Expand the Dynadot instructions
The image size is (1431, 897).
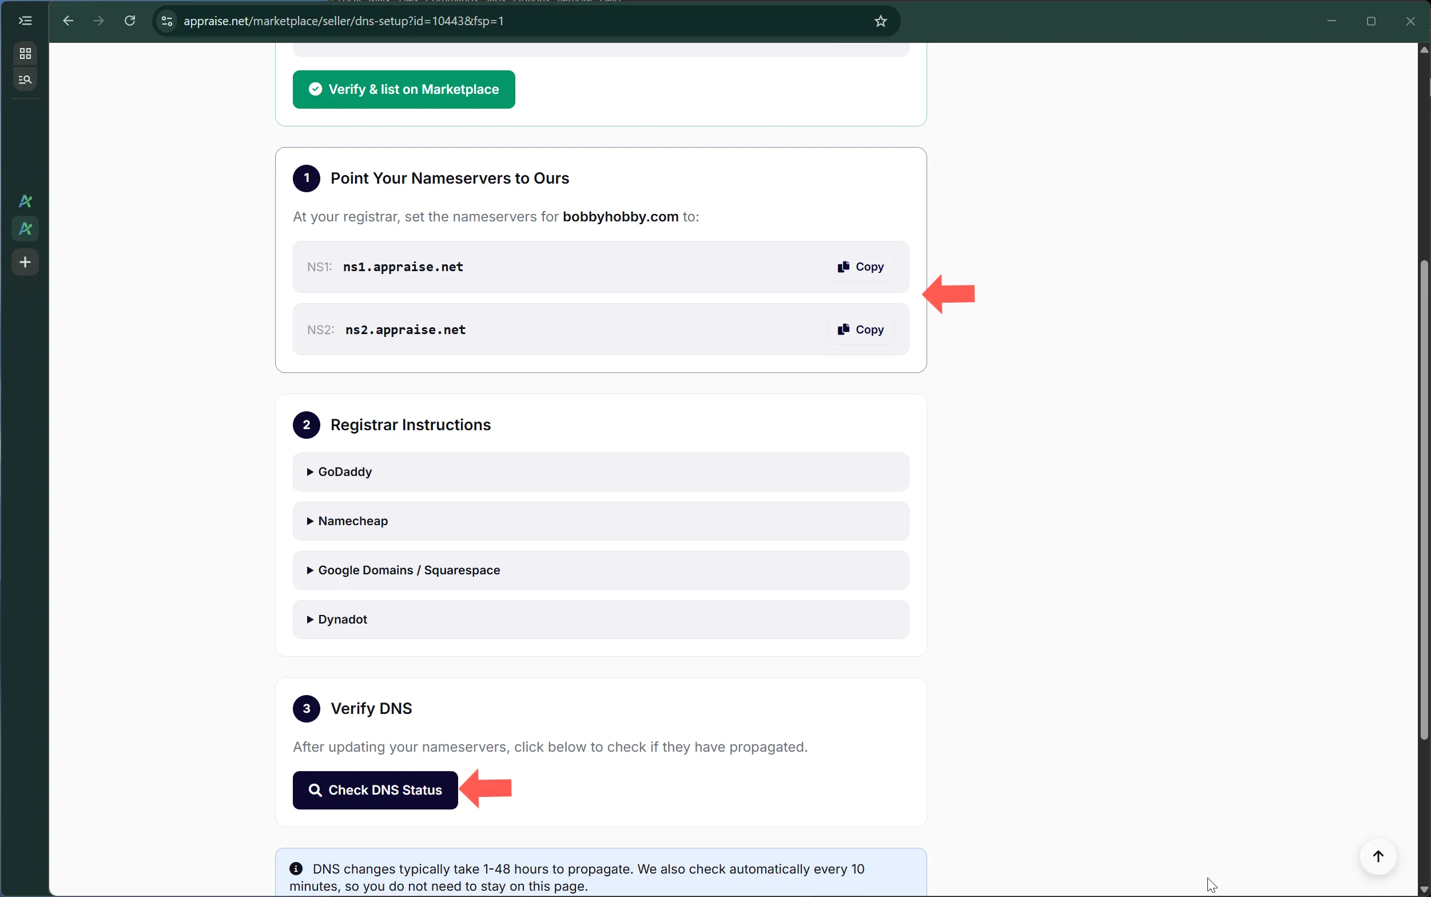pyautogui.click(x=601, y=620)
